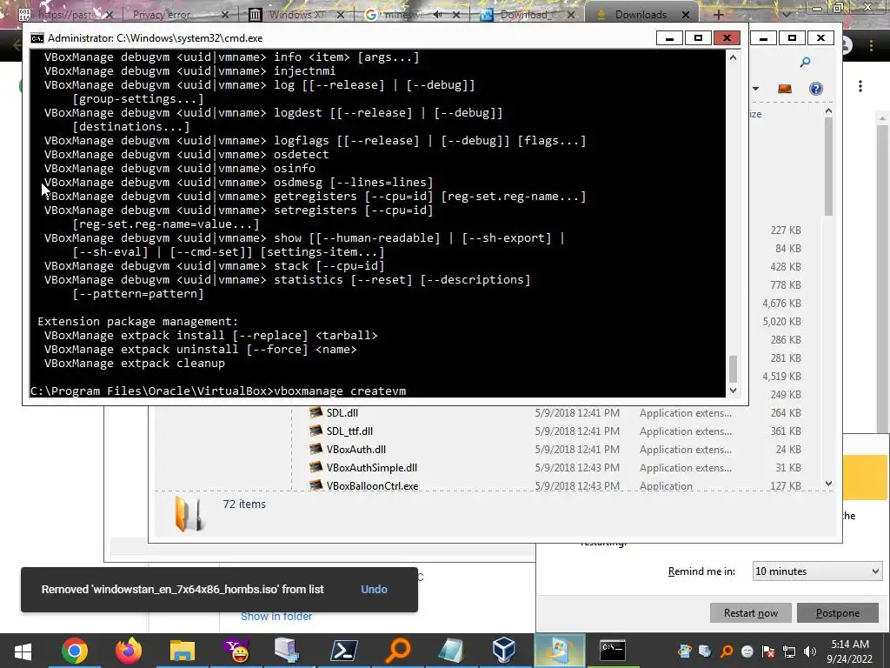Click the cmd.exe title bar icon
The width and height of the screenshot is (890, 668).
pos(37,38)
